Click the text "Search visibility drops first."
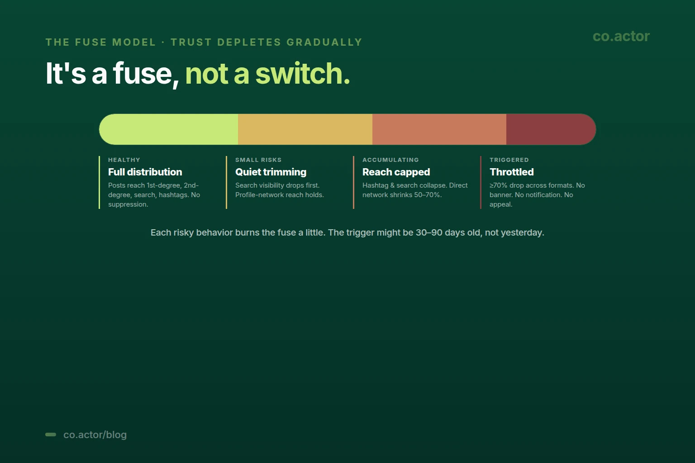 277,185
